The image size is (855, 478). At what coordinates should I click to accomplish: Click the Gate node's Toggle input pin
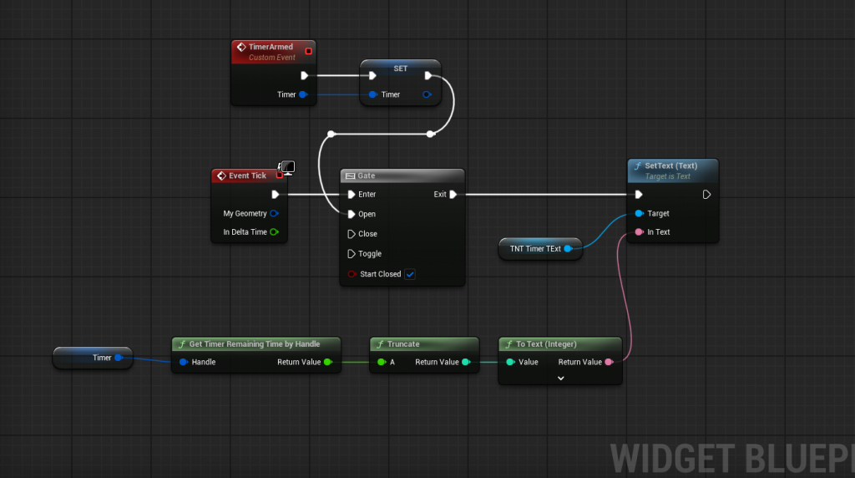point(352,254)
